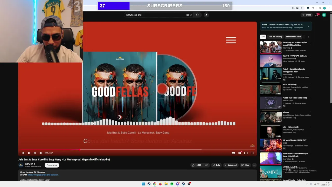Open the YouTube account avatar menu

[324, 15]
